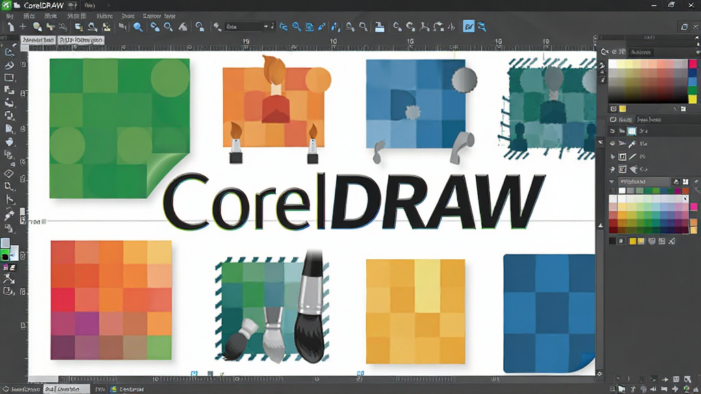Click the CorelDRAW logo text on the canvas

(x=354, y=201)
